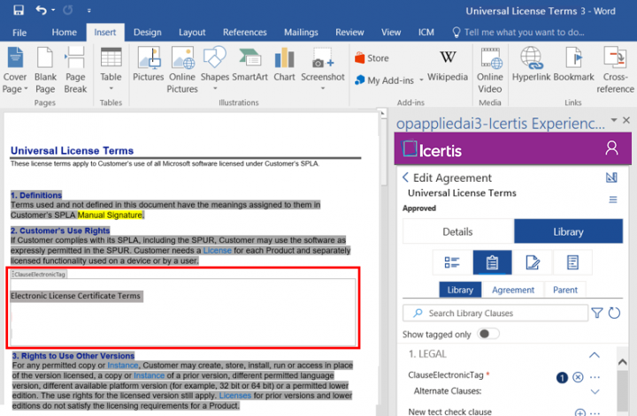Open the hamburger menu under Edit Agreement
Screen dimensions: 637x416
click(613, 200)
